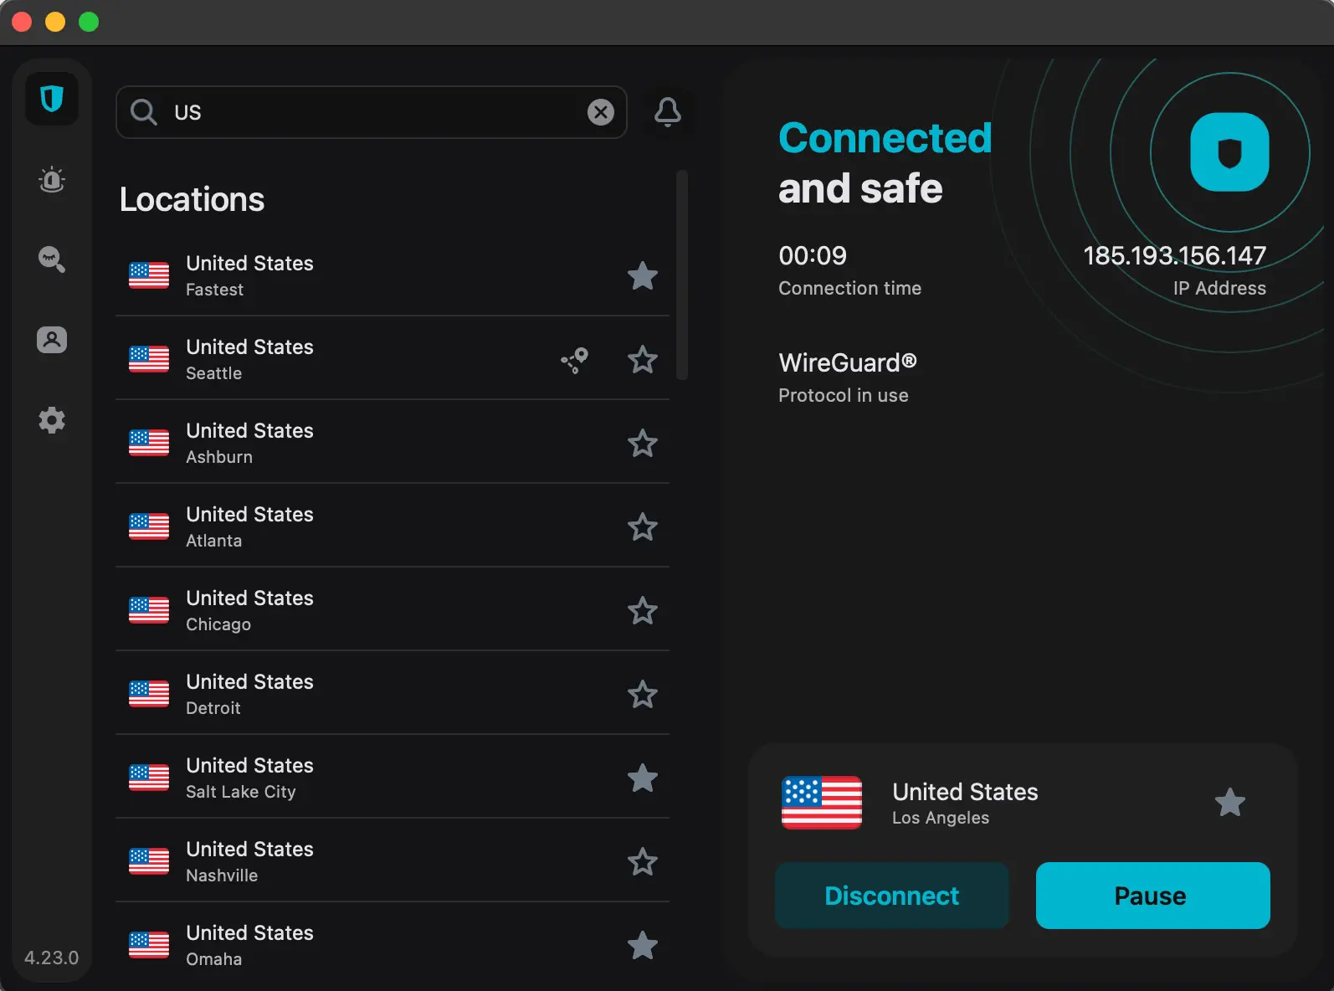1334x991 pixels.
Task: Add Nashville to favorites
Action: [642, 862]
